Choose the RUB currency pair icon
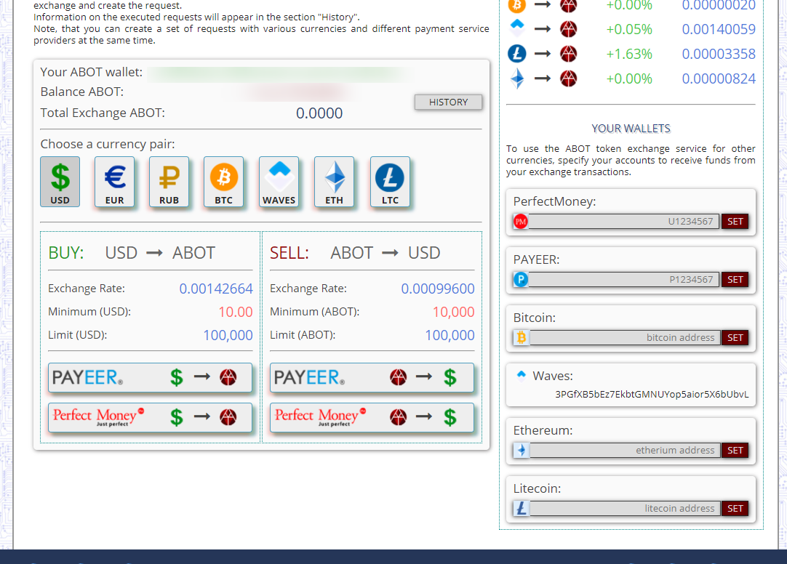 pyautogui.click(x=169, y=182)
